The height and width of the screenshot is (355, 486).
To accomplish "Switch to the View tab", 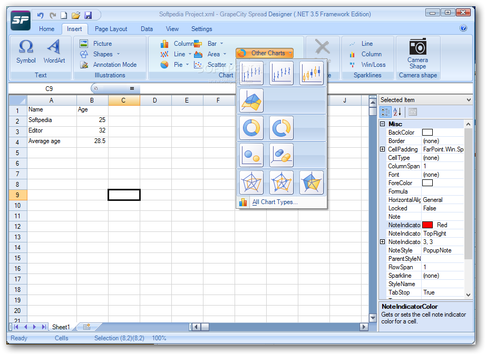I will (x=172, y=29).
